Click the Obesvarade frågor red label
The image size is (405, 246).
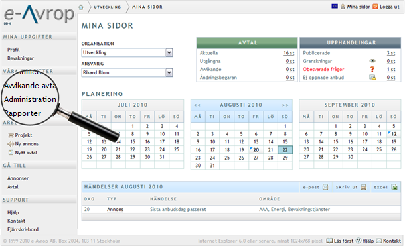pyautogui.click(x=323, y=69)
